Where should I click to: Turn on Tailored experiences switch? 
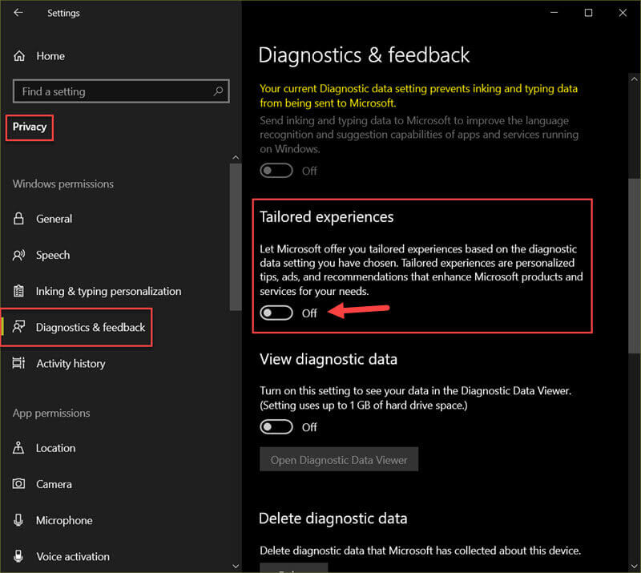(276, 313)
